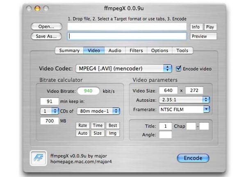246x177 pixels.
Task: Switch to the Summary tab
Action: pyautogui.click(x=69, y=51)
